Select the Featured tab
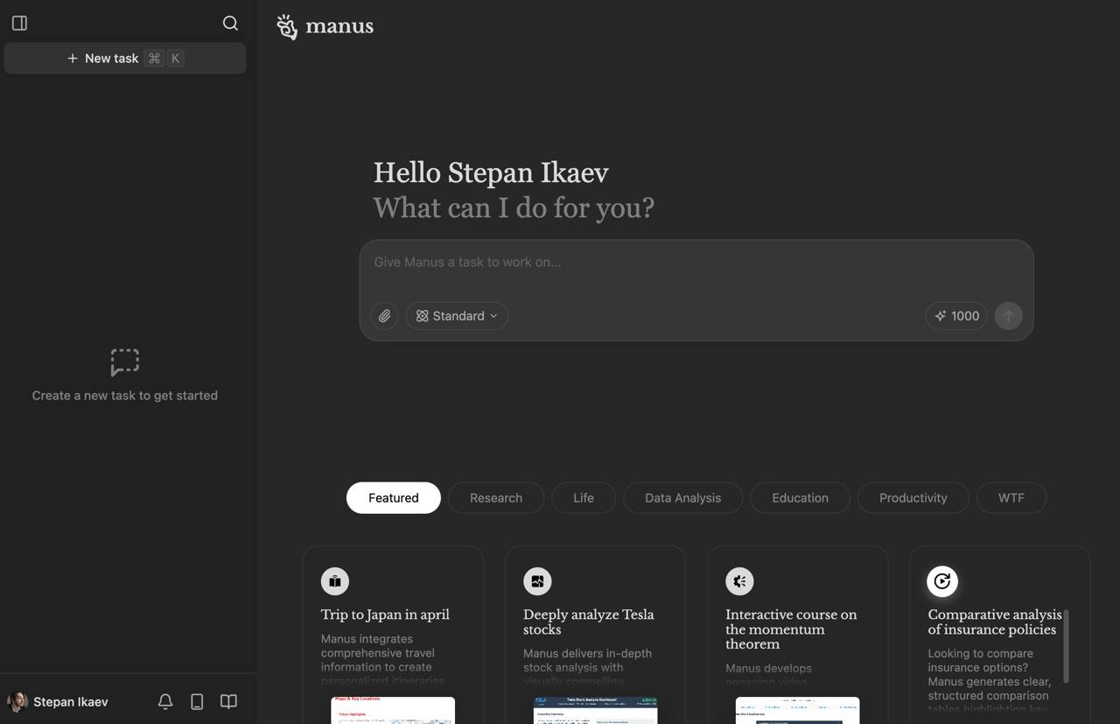Viewport: 1120px width, 724px height. (394, 498)
